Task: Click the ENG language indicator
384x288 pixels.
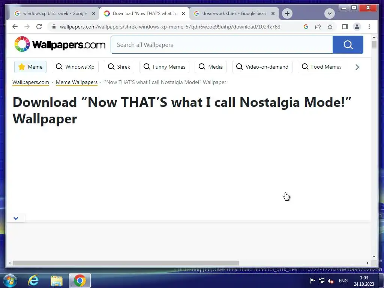Action: tap(343, 280)
